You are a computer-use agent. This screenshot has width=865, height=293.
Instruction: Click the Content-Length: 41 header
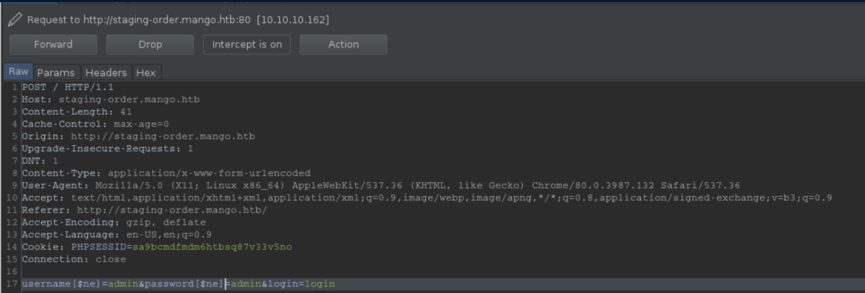[77, 111]
